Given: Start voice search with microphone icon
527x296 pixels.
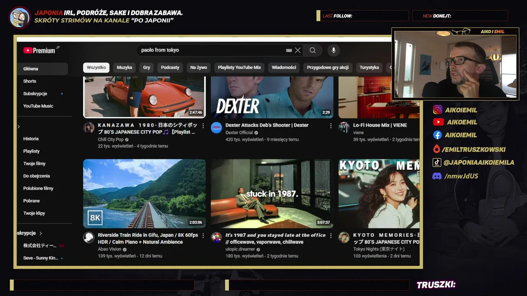Looking at the screenshot, I should pos(333,50).
